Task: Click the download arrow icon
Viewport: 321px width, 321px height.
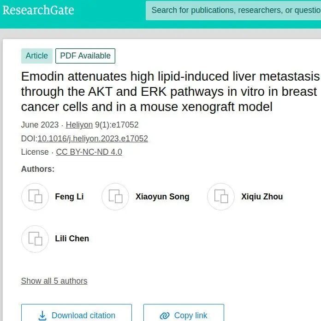Action: 42,315
